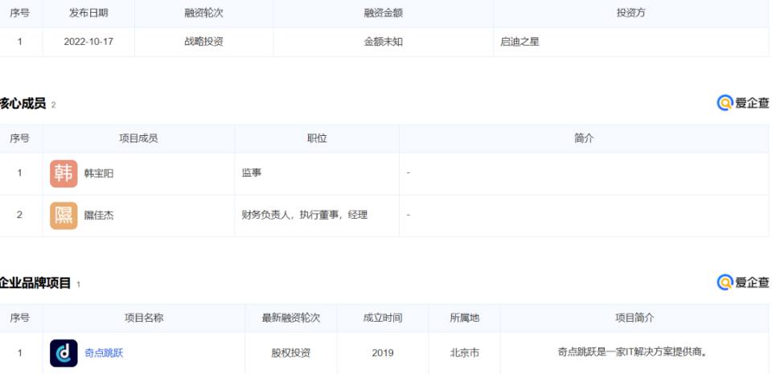The height and width of the screenshot is (374, 772).
Task: Click member name 韩宝阳
Action: 98,174
